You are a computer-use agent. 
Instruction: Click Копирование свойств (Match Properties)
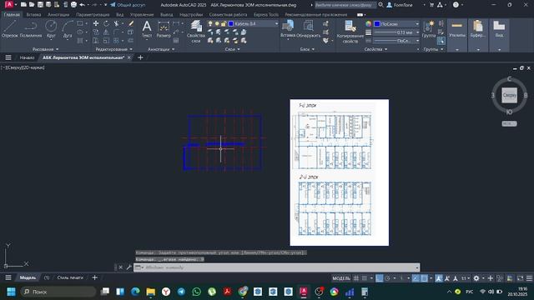[x=350, y=31]
